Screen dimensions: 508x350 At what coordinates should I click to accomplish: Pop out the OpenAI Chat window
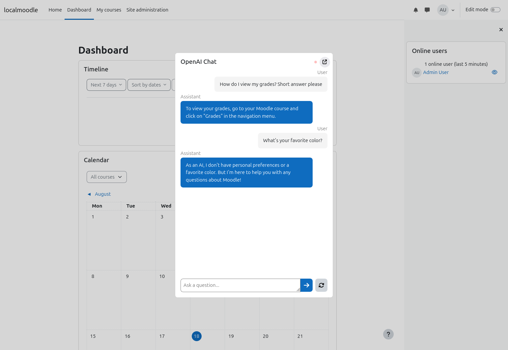click(325, 62)
